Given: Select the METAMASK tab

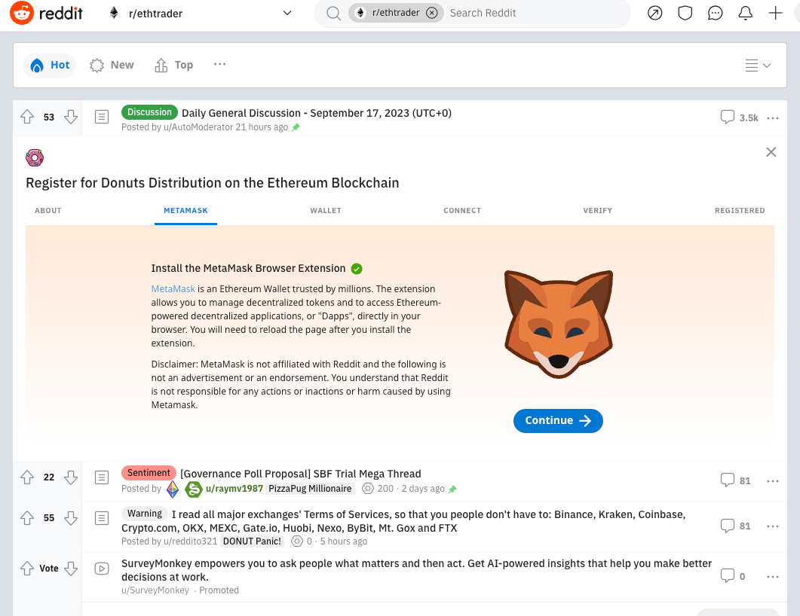Looking at the screenshot, I should 185,210.
